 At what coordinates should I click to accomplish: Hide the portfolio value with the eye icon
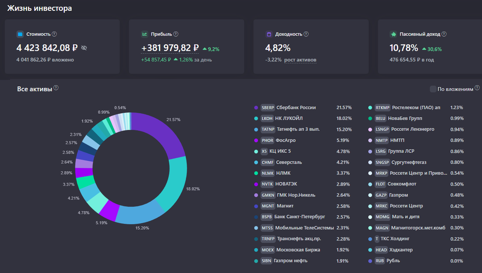point(84,48)
